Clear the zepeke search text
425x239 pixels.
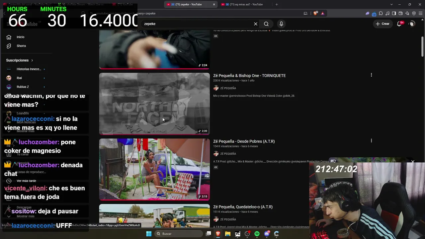click(x=256, y=24)
